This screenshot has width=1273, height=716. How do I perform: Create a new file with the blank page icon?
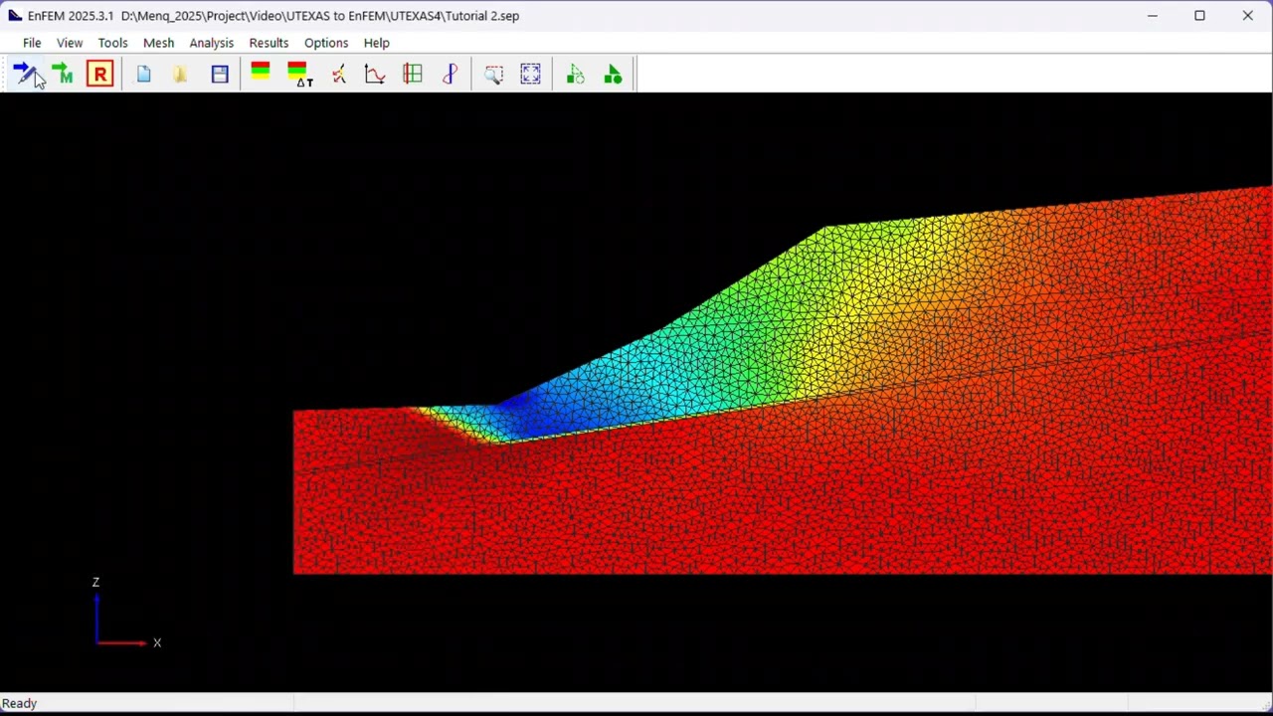click(x=144, y=75)
